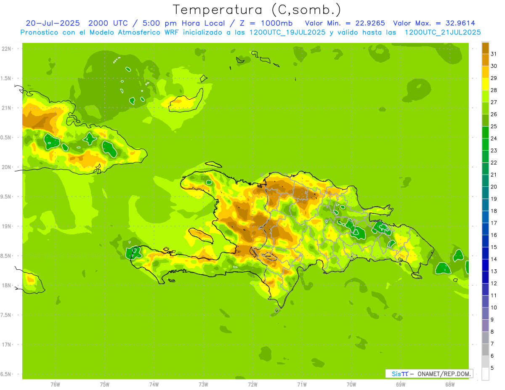505x390 pixels.
Task: Pick the yellow legend band between 28 and 29
Action: pyautogui.click(x=485, y=84)
